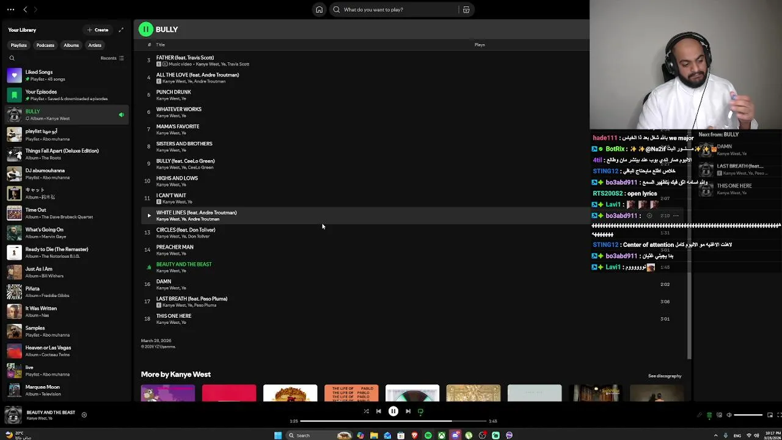The height and width of the screenshot is (440, 782).
Task: Add now playing song to Liked Songs
Action: click(84, 415)
